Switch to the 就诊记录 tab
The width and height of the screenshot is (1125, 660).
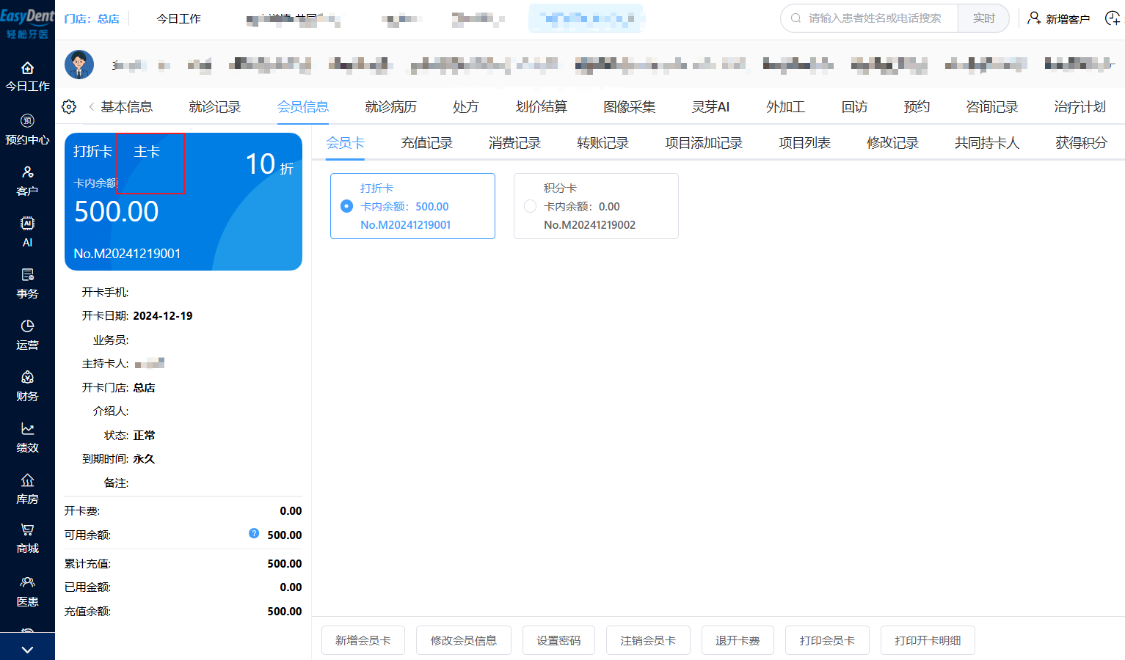pos(214,107)
